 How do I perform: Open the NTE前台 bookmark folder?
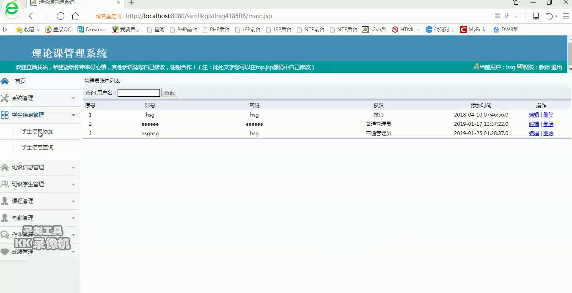[x=311, y=30]
